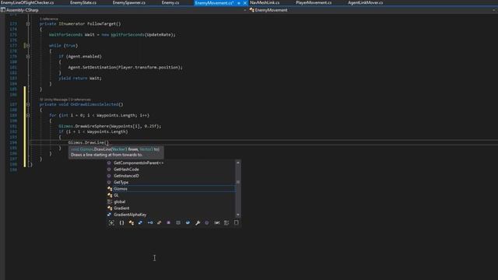This screenshot has width=498, height=280.
Task: Click the struct icon beside GradientAlphaKey
Action: (110, 215)
